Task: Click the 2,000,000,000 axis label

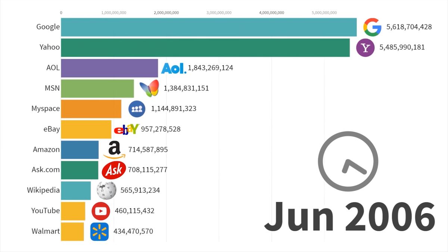Action: pos(166,13)
